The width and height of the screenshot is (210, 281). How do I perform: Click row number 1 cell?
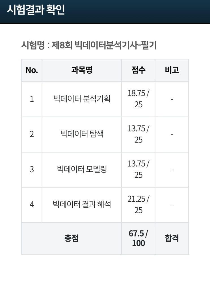point(32,99)
